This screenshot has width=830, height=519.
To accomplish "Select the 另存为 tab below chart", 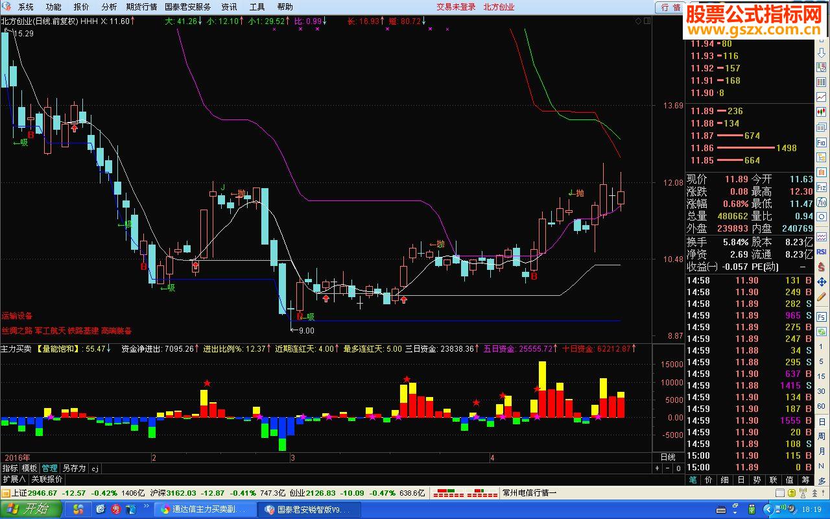I will pyautogui.click(x=74, y=468).
